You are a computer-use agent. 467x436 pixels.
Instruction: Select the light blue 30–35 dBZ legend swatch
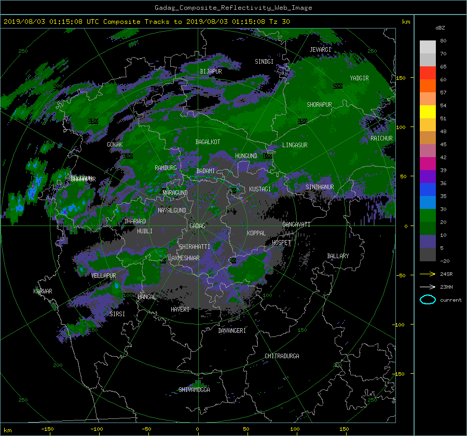click(x=428, y=203)
